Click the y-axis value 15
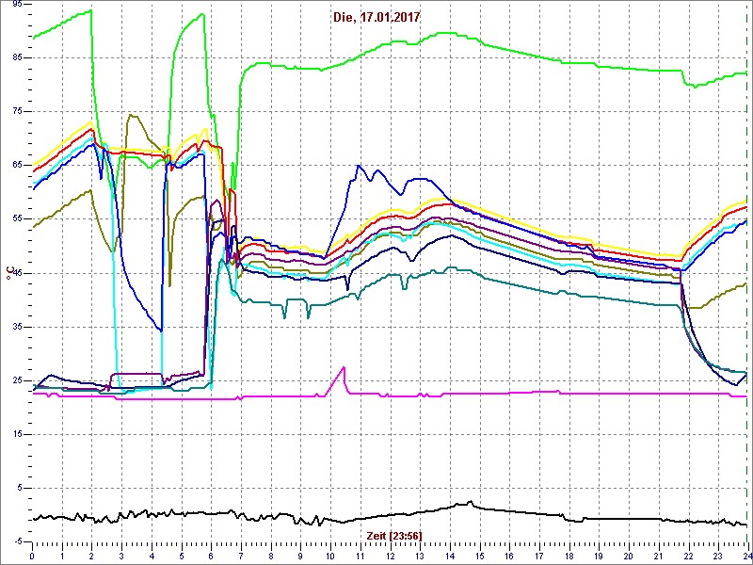This screenshot has width=753, height=565. click(x=16, y=434)
